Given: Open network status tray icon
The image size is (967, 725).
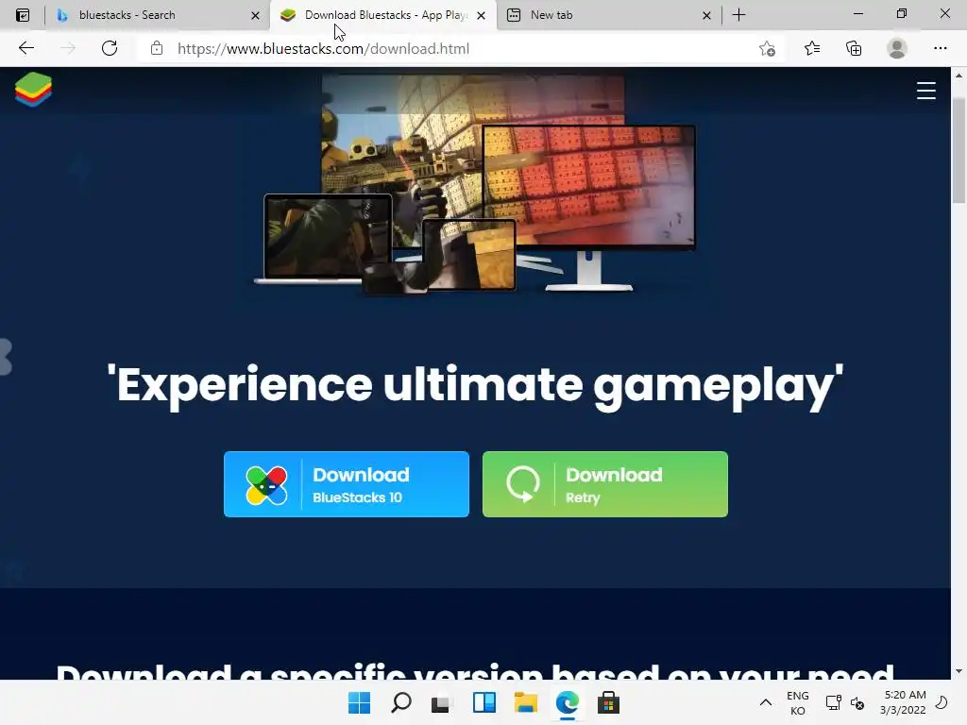Looking at the screenshot, I should point(833,702).
